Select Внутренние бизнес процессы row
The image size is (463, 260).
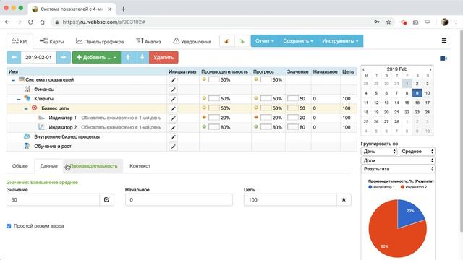pos(182,136)
